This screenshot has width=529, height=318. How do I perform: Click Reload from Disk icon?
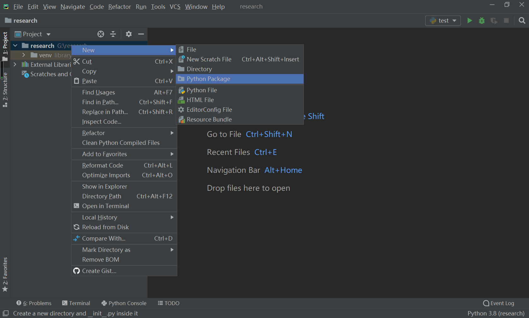point(76,227)
